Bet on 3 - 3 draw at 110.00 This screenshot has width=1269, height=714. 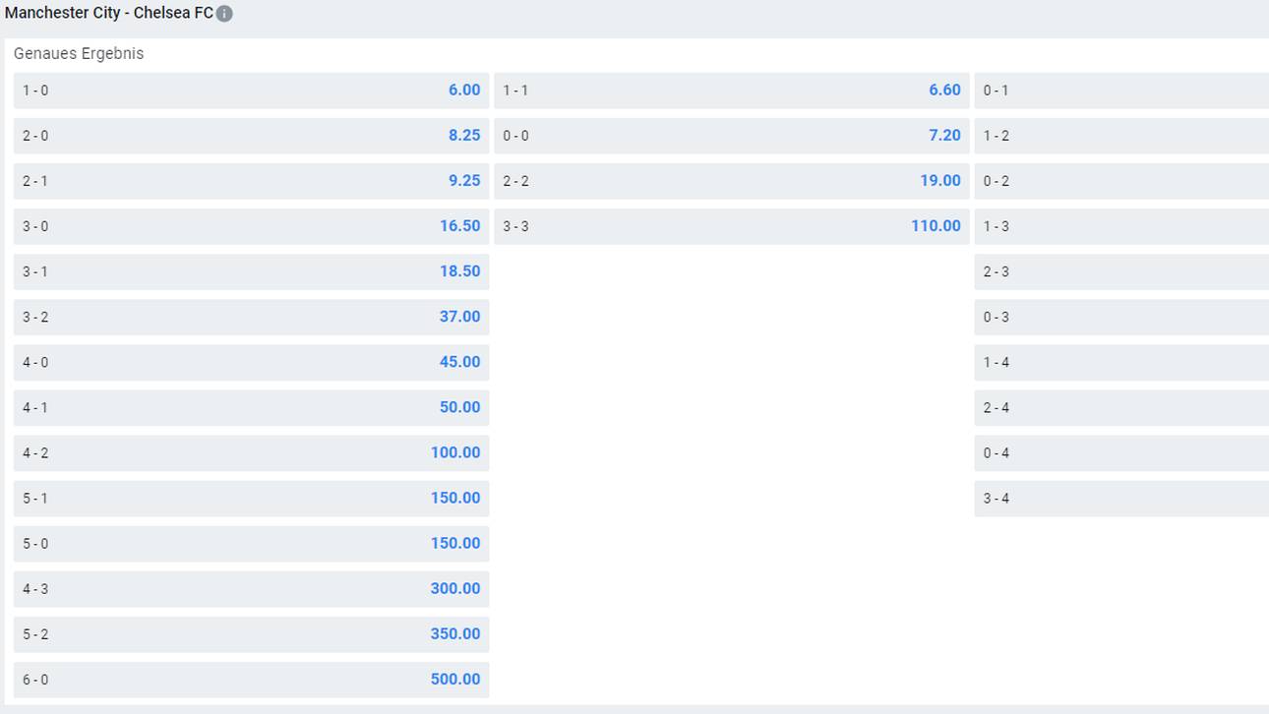pyautogui.click(x=732, y=226)
